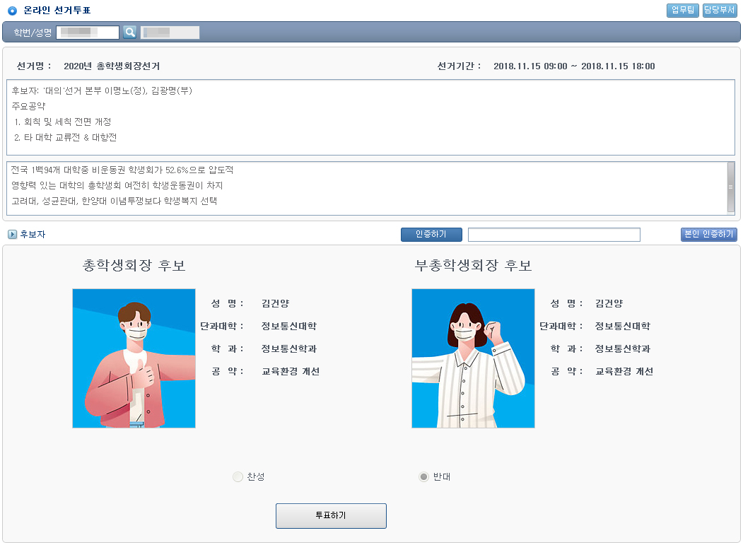This screenshot has height=545, width=743.
Task: Click the 부총학생회장 candidate photo
Action: pyautogui.click(x=473, y=358)
